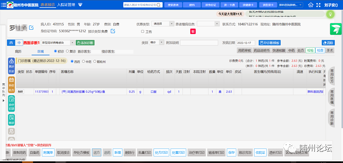Click the gray sidebar icon below 转诊
343x163 pixels.
pyautogui.click(x=11, y=131)
